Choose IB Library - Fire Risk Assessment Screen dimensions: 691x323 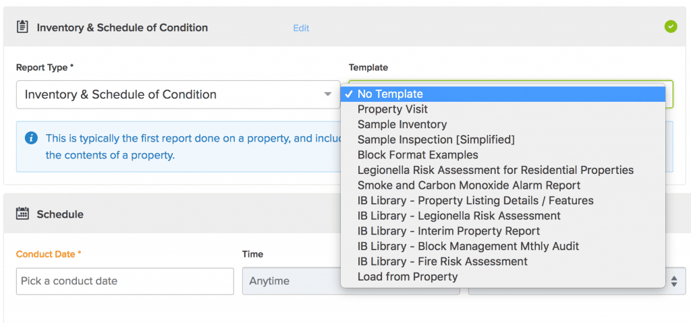pos(443,261)
